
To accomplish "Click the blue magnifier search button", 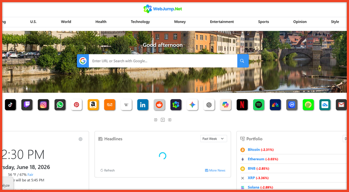I will pos(243,61).
